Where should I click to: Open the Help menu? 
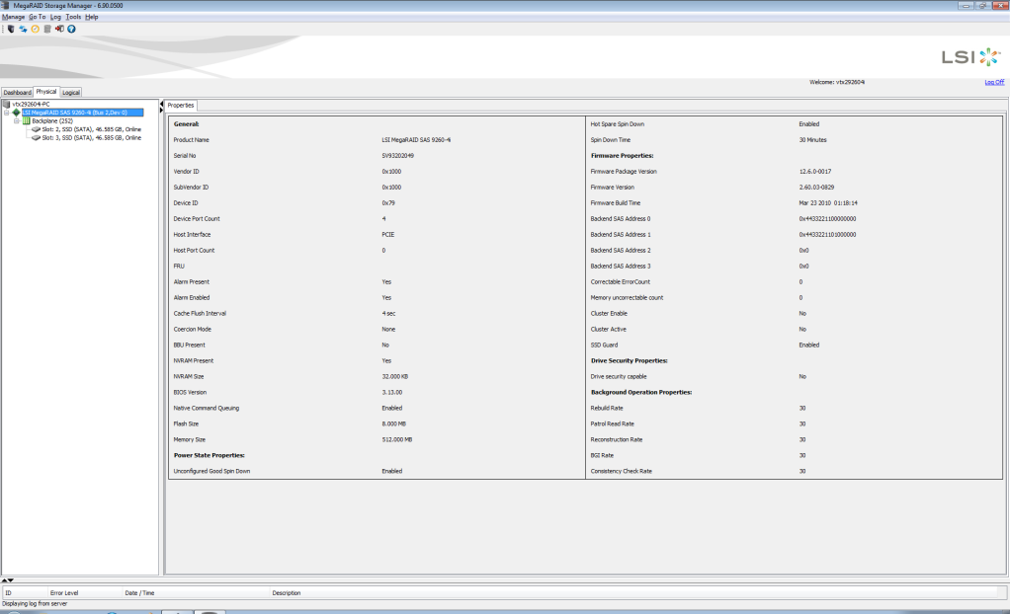[92, 18]
